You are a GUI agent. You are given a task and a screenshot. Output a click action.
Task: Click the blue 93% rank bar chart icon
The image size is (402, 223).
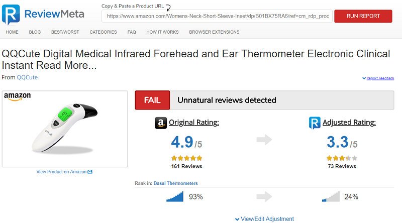pos(175,196)
